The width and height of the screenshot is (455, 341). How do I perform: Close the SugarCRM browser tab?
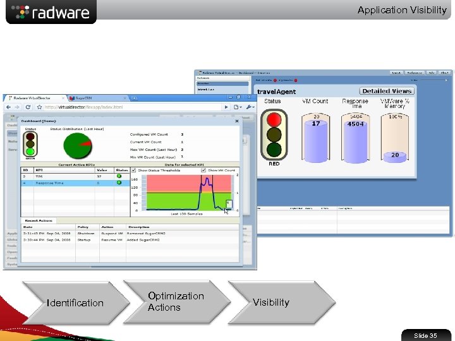click(124, 98)
